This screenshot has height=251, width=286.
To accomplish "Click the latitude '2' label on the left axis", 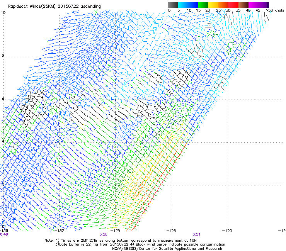I will (x=3, y=184).
